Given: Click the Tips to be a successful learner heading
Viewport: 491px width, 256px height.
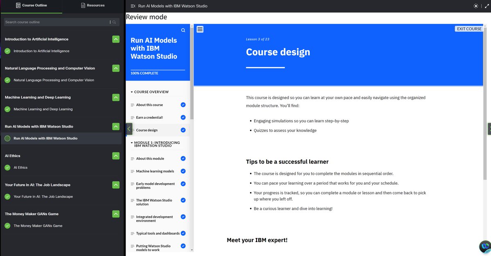Looking at the screenshot, I should click(x=287, y=162).
